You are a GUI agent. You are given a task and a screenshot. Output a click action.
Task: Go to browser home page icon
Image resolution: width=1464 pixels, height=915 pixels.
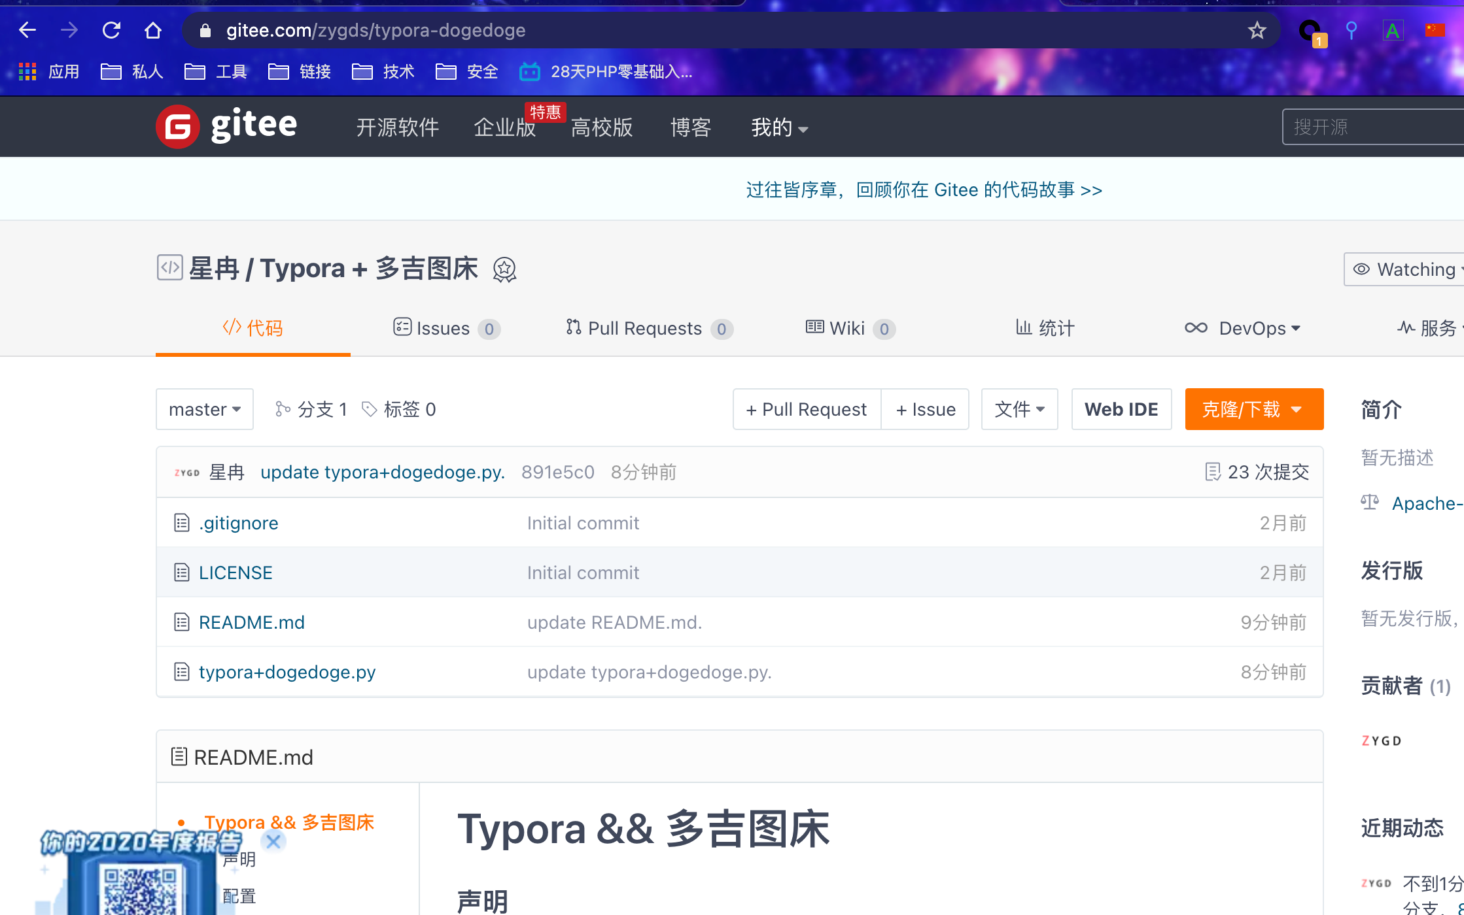[153, 30]
